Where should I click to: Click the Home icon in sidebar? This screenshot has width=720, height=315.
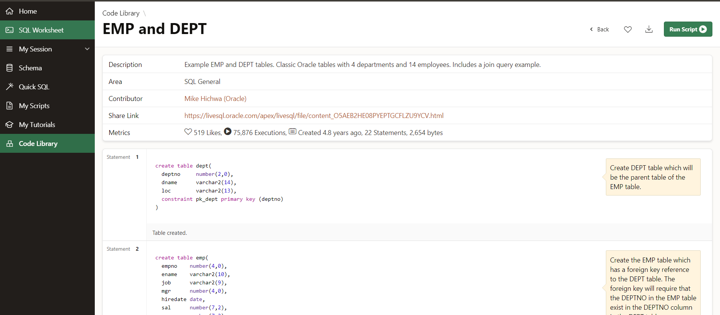tap(9, 11)
